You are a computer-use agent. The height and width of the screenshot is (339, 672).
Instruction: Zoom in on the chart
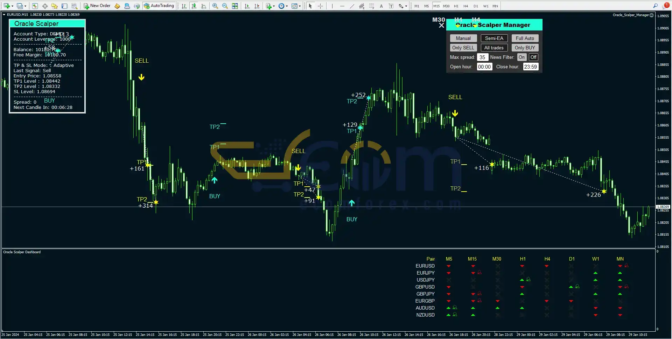click(215, 6)
